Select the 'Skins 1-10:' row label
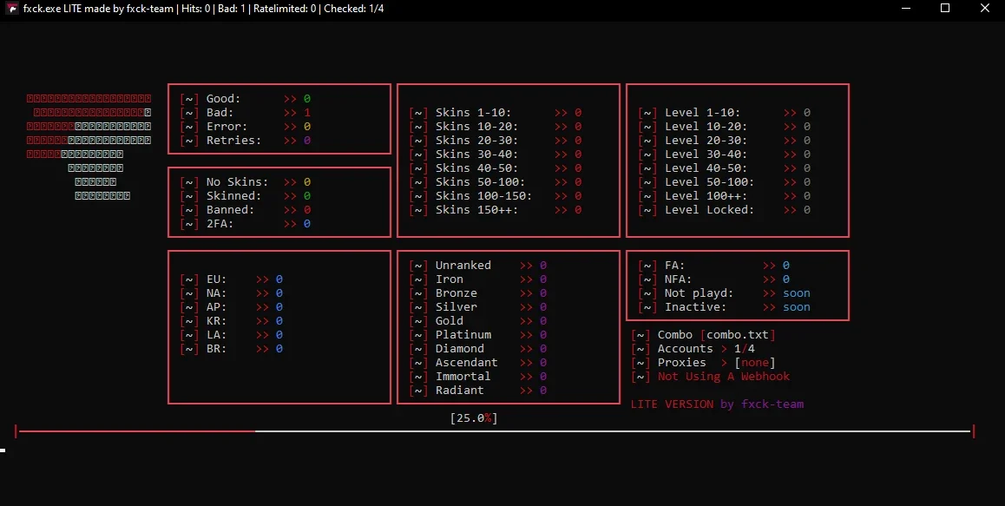The width and height of the screenshot is (1005, 506). click(x=473, y=112)
